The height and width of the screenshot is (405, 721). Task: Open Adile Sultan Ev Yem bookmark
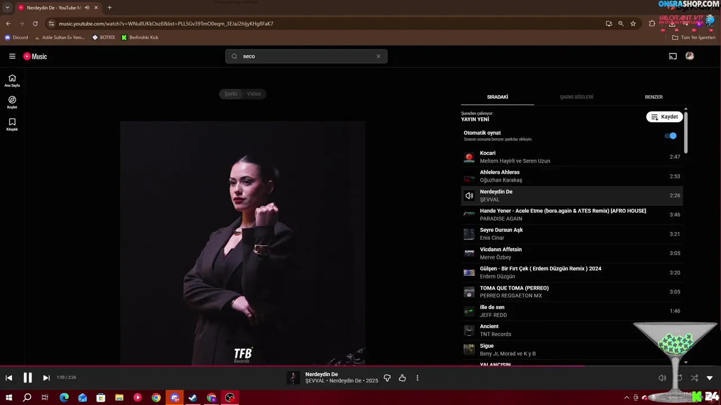[x=60, y=38]
